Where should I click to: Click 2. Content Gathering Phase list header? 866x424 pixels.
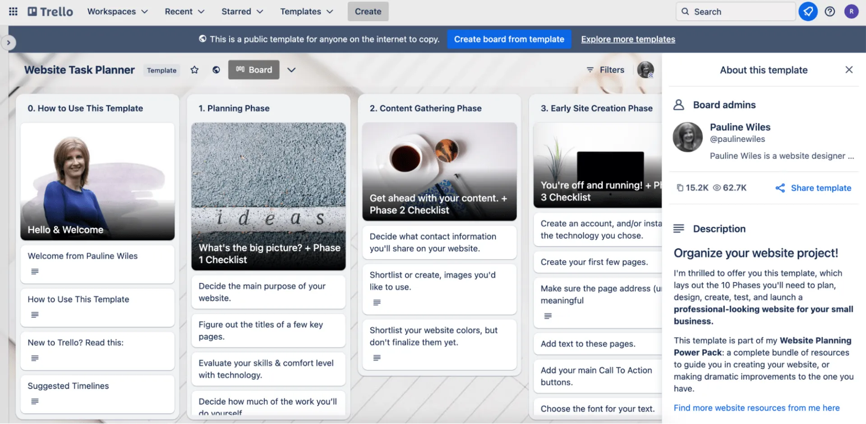click(x=425, y=108)
